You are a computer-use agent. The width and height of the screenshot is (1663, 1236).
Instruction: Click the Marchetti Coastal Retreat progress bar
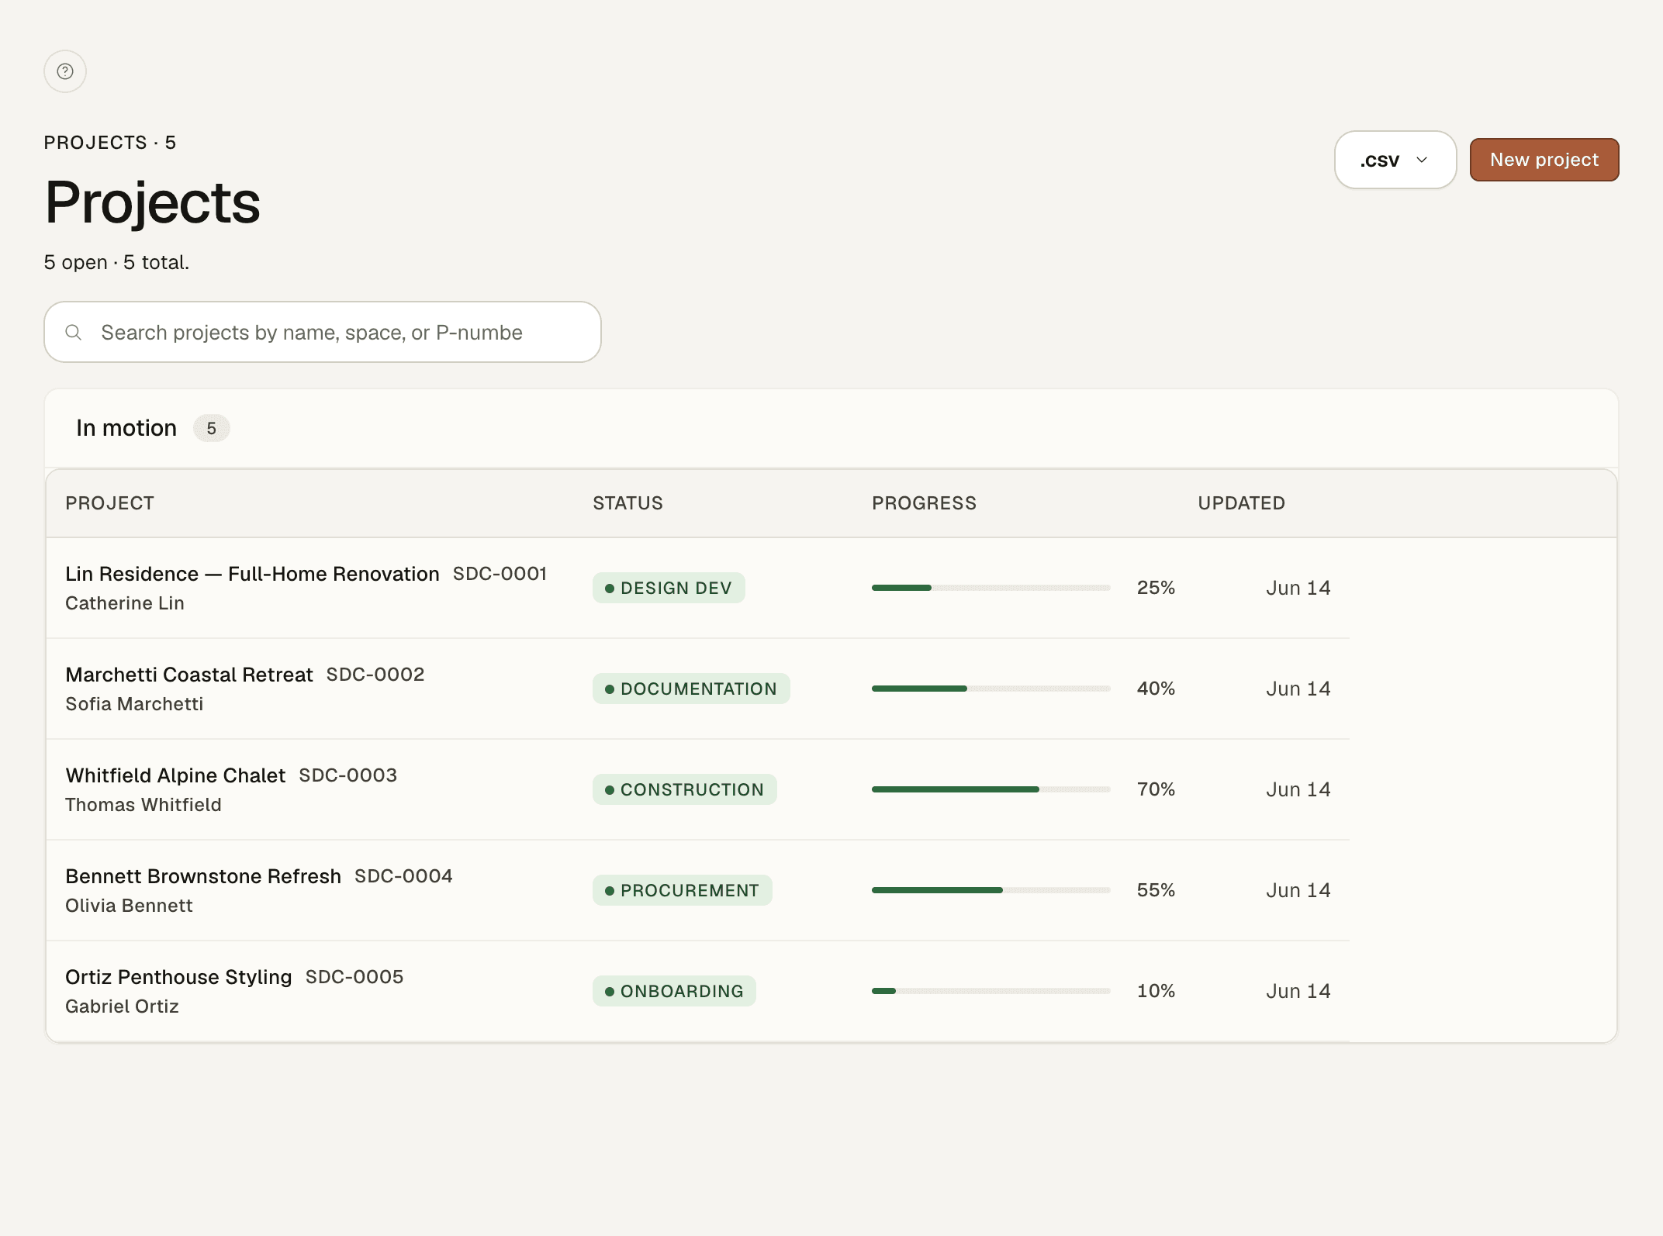991,689
